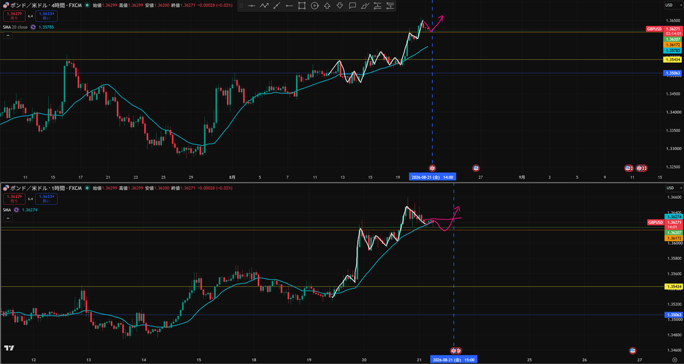Select the comment callout tool
The width and height of the screenshot is (684, 364).
[x=353, y=5]
